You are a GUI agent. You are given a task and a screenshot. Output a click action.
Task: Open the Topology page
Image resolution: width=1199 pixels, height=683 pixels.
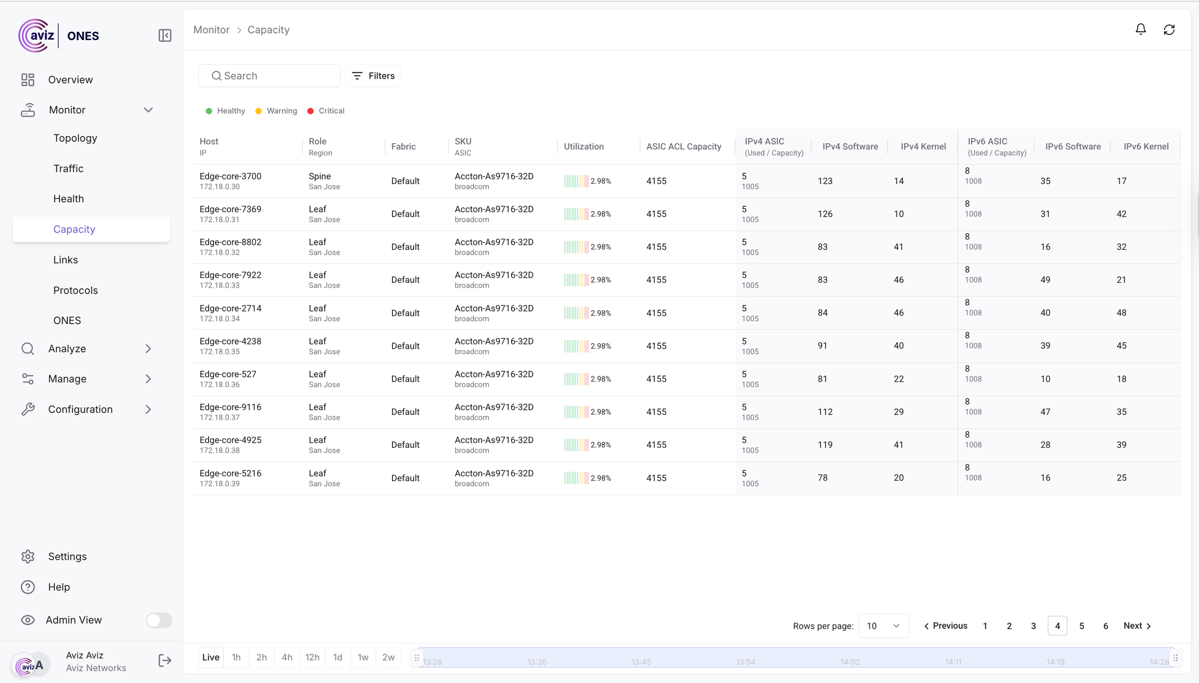(75, 138)
